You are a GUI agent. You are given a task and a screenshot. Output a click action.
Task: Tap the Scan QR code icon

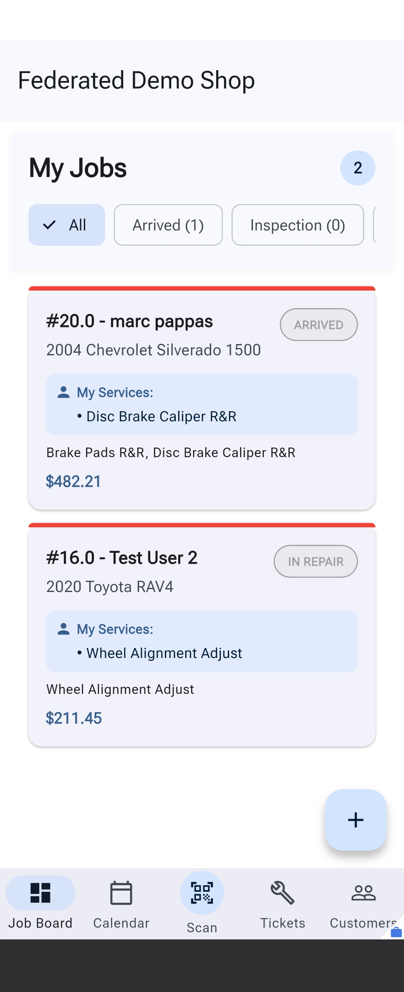click(202, 893)
